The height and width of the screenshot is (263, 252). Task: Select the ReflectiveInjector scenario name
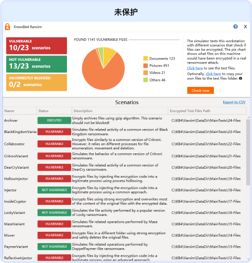[18, 258]
